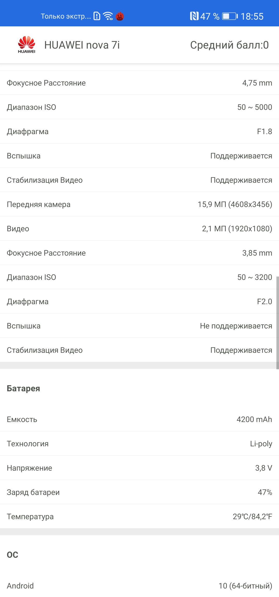Screen dimensions: 279x597
Task: Tap the battery icon in status bar
Action: click(x=230, y=16)
